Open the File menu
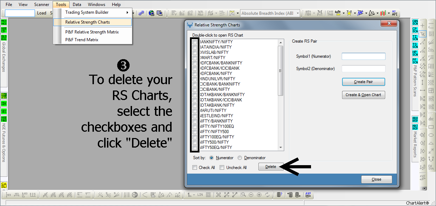Screen dimensions: 436x206 tap(9, 5)
